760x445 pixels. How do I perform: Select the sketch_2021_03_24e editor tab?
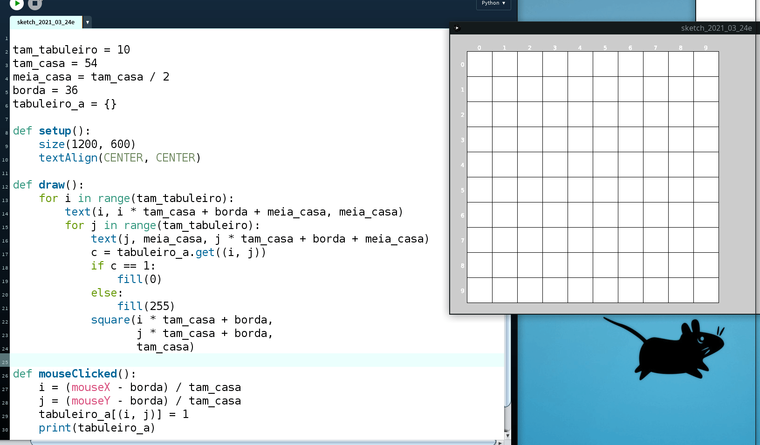[x=46, y=22]
